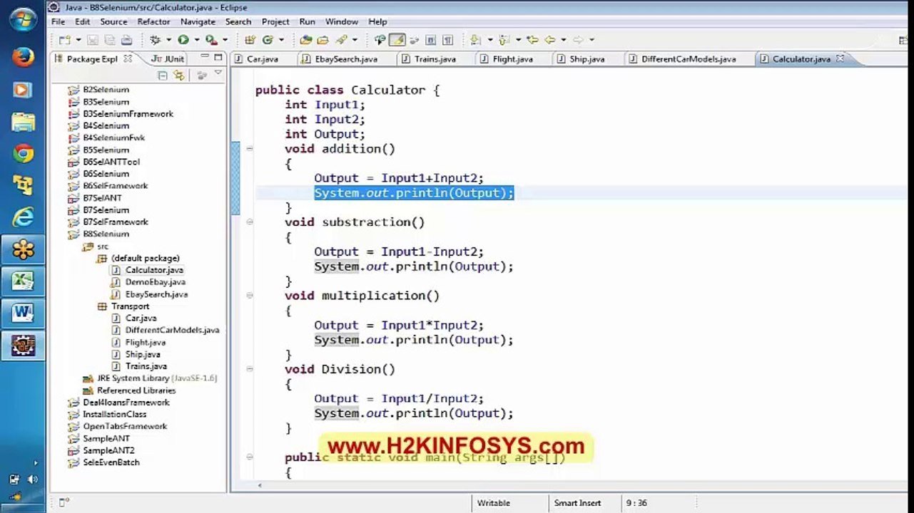
Task: Click the Open Type toolbar icon
Action: pyautogui.click(x=306, y=40)
